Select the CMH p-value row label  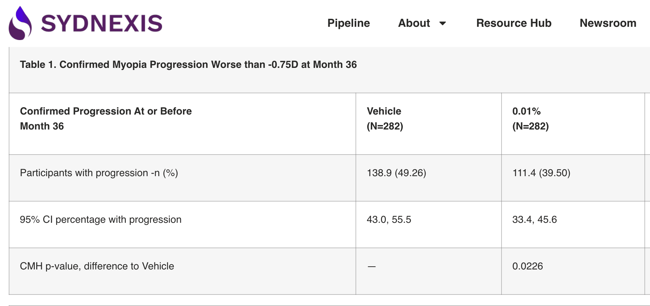coord(97,266)
